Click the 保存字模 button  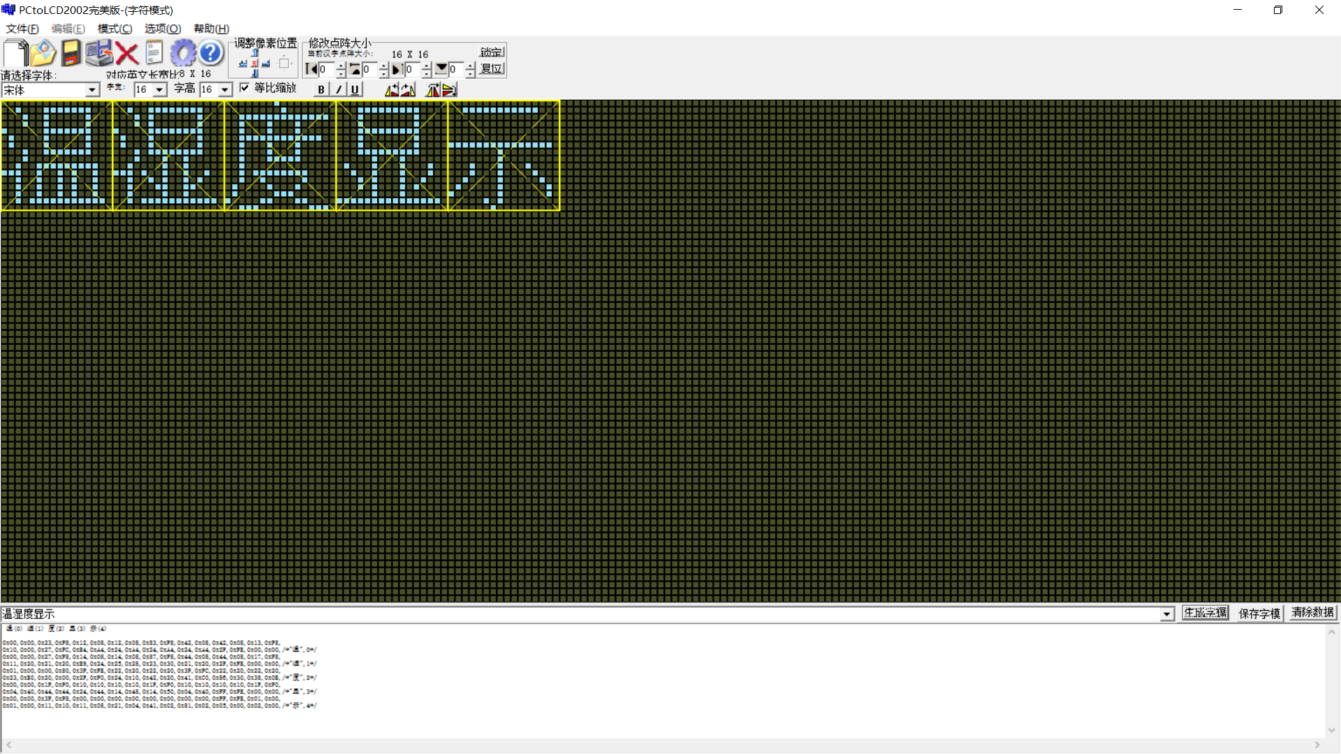[x=1259, y=613]
